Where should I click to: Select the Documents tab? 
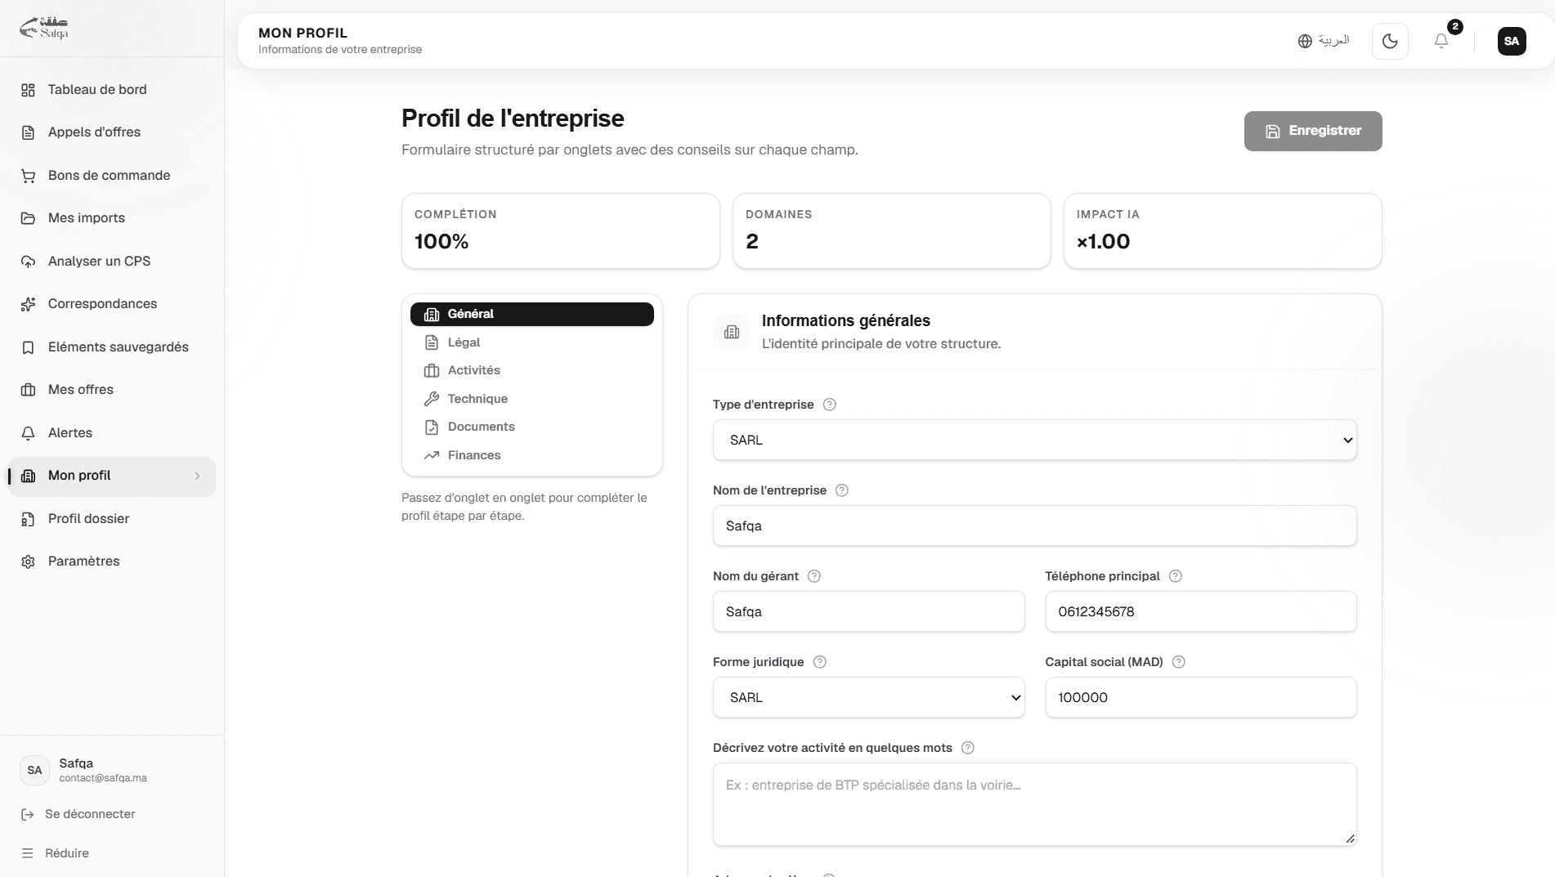click(531, 427)
